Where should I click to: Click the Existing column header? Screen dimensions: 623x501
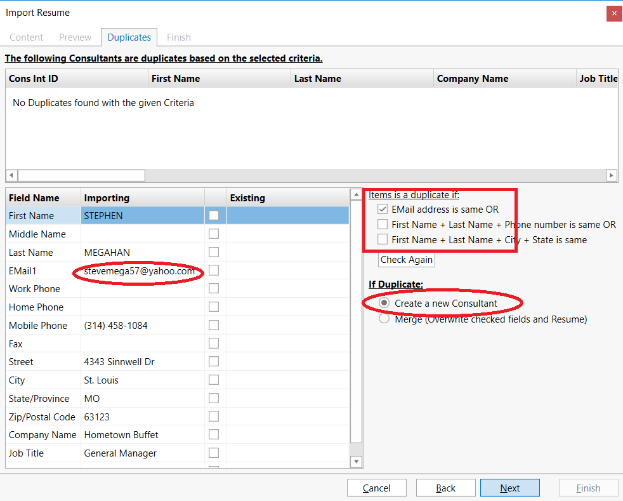point(287,197)
